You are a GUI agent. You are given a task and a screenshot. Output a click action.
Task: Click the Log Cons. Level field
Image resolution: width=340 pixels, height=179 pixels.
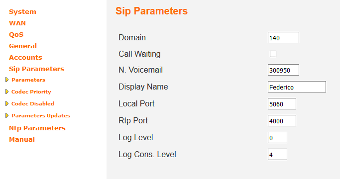click(x=277, y=154)
